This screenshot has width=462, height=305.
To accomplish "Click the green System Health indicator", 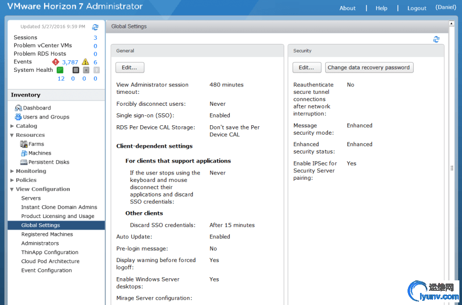I will tap(60, 70).
